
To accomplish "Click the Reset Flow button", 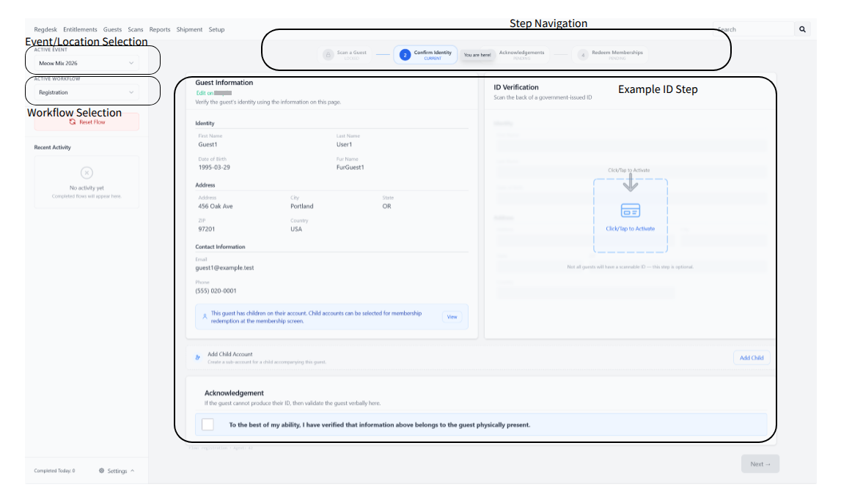I will (87, 122).
